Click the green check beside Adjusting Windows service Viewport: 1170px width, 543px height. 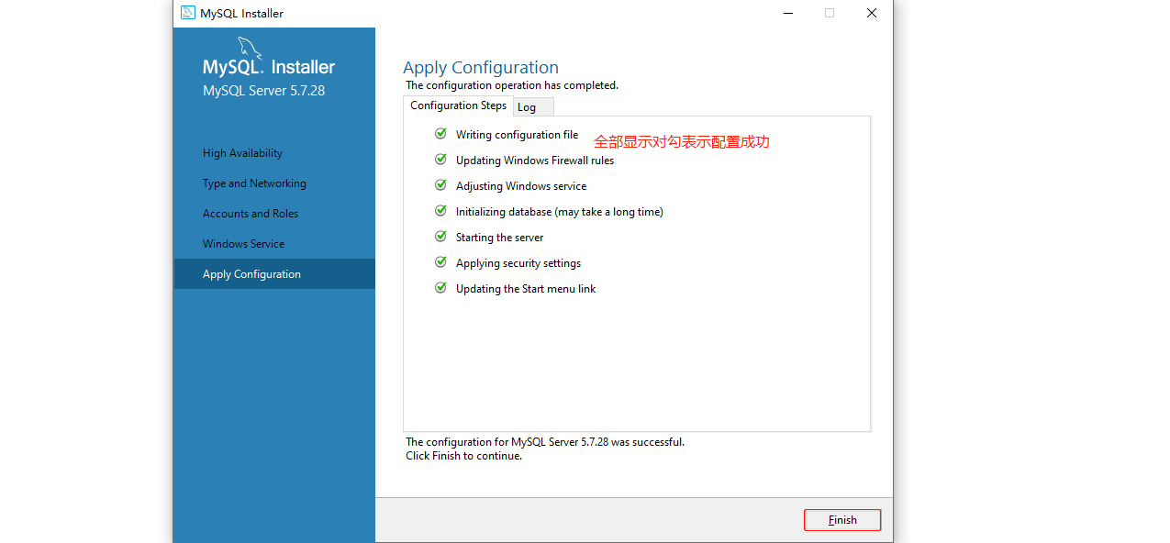pos(440,185)
